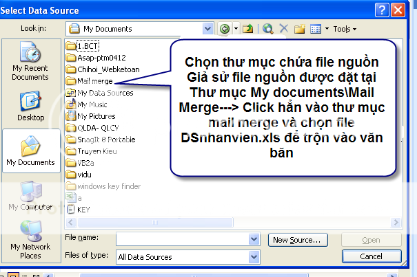Expand the Look in dropdown
This screenshot has height=277, width=417.
(x=207, y=29)
